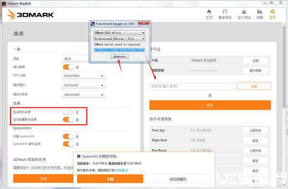Viewport: 288px width, 189px height.
Task: Click the Generate button in keygen
Action: [x=120, y=56]
